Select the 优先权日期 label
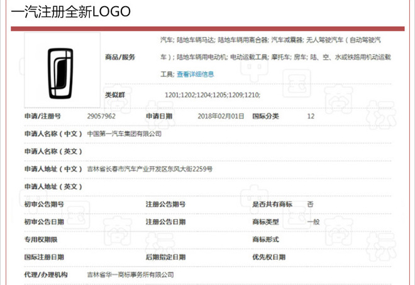This screenshot has width=415, height=285. (x=268, y=257)
